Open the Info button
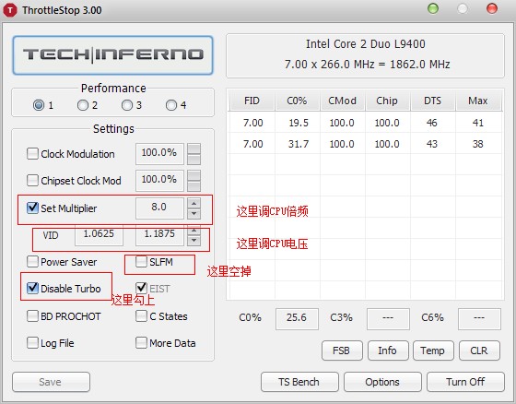The width and height of the screenshot is (516, 404). pyautogui.click(x=388, y=351)
